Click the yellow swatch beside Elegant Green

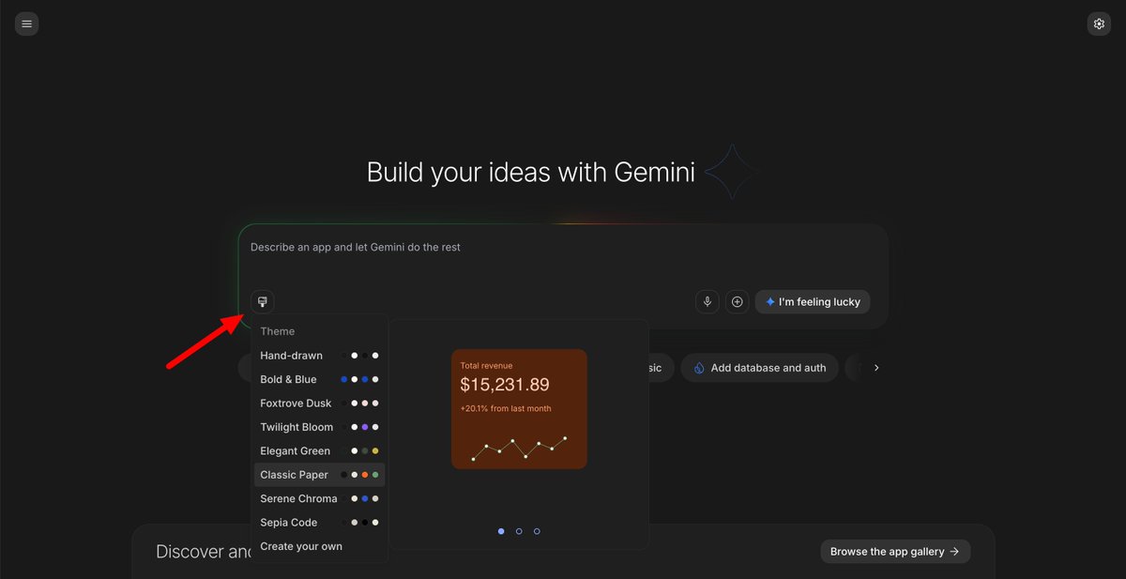[x=375, y=451]
